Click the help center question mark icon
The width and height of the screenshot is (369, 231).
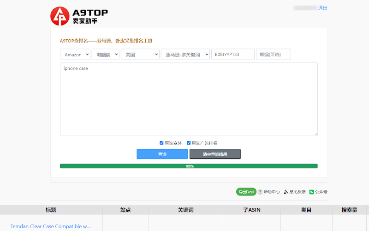(x=260, y=192)
